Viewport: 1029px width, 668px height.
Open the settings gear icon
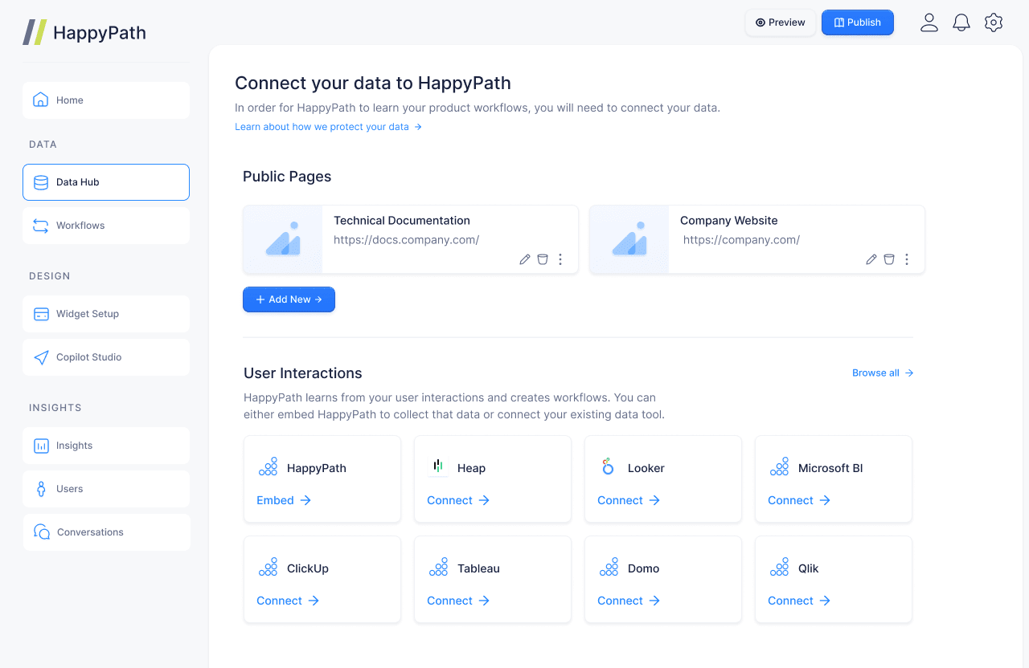coord(994,22)
